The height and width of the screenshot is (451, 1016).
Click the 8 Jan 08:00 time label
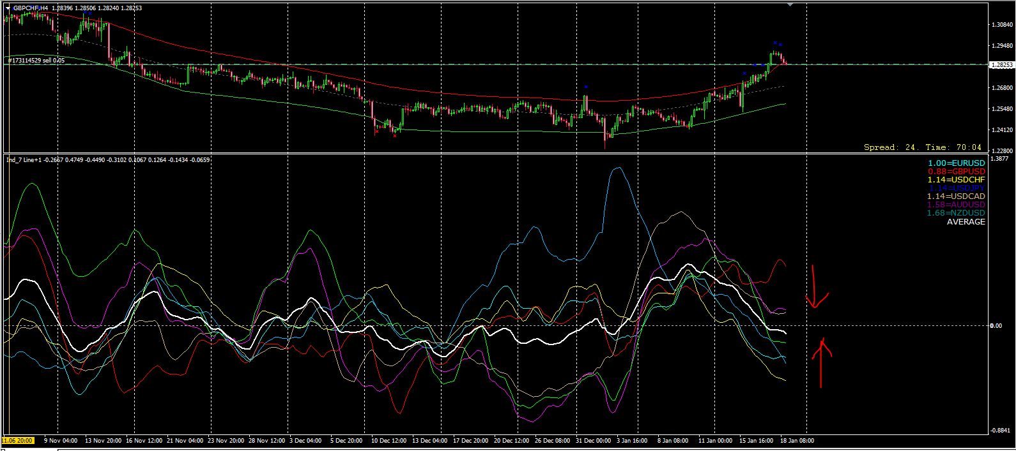click(674, 440)
